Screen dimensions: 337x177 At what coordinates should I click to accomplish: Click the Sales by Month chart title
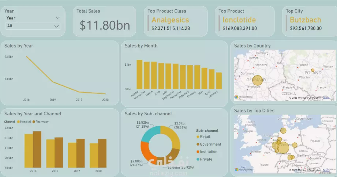(141, 46)
